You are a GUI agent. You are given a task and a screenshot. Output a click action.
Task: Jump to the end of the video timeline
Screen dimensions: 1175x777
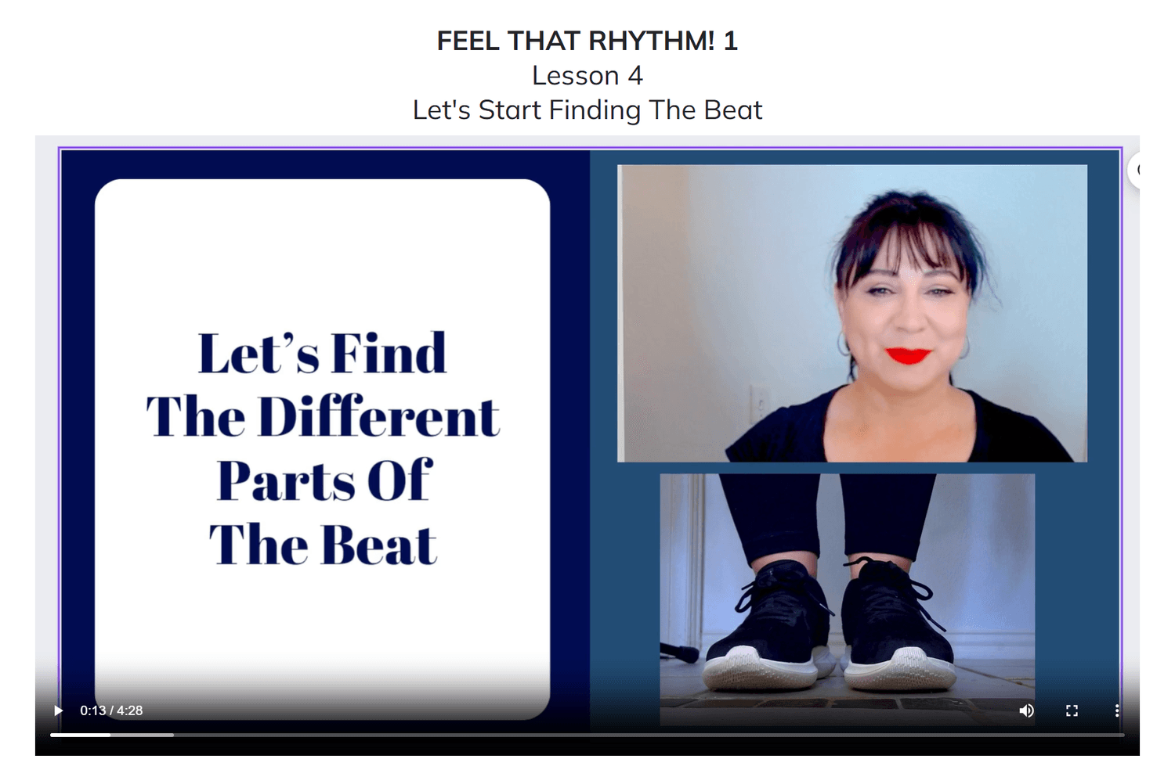tap(1123, 735)
